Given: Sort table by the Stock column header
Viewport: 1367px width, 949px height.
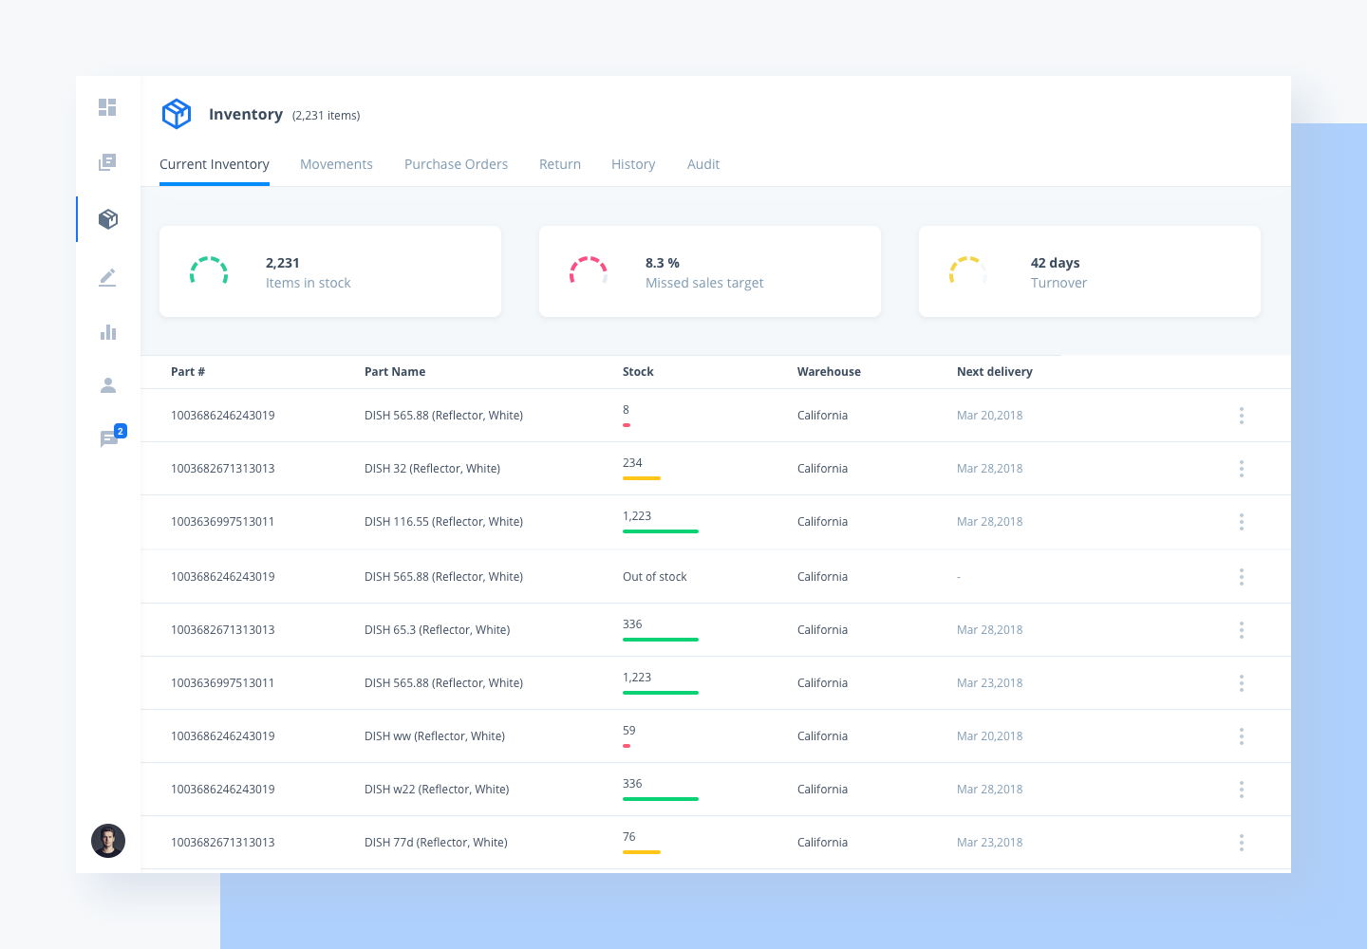Looking at the screenshot, I should tap(638, 371).
